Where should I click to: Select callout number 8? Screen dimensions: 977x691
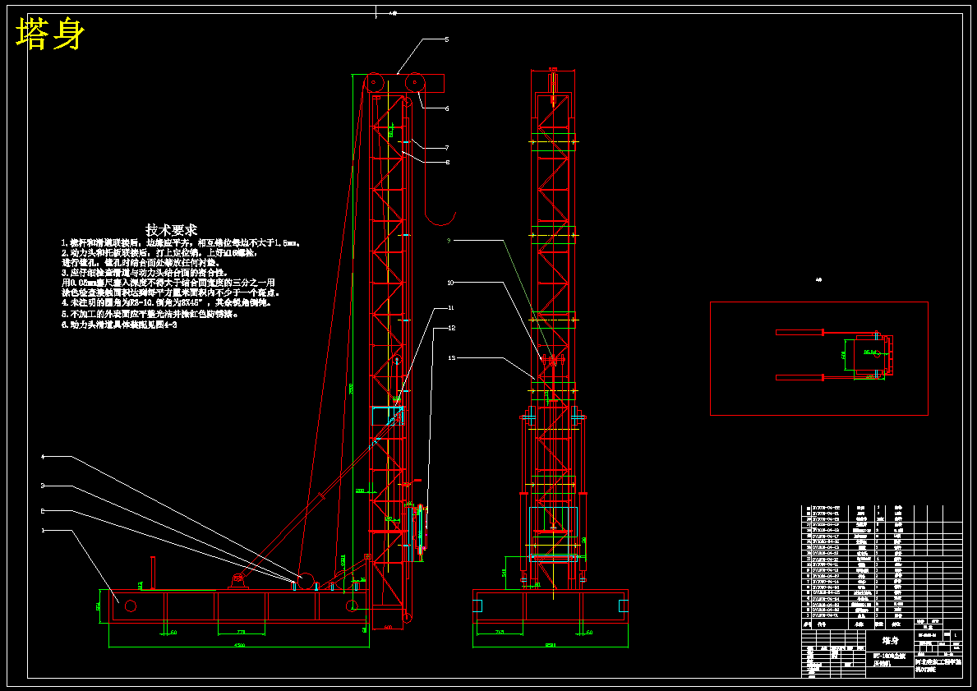click(447, 162)
